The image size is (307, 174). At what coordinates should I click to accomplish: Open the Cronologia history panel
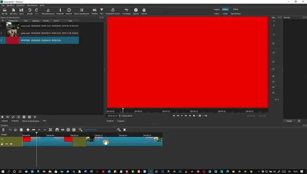126,11
